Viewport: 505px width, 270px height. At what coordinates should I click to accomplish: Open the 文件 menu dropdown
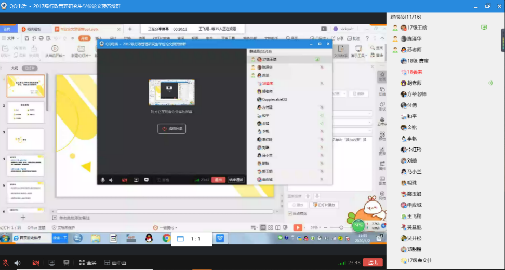10,38
